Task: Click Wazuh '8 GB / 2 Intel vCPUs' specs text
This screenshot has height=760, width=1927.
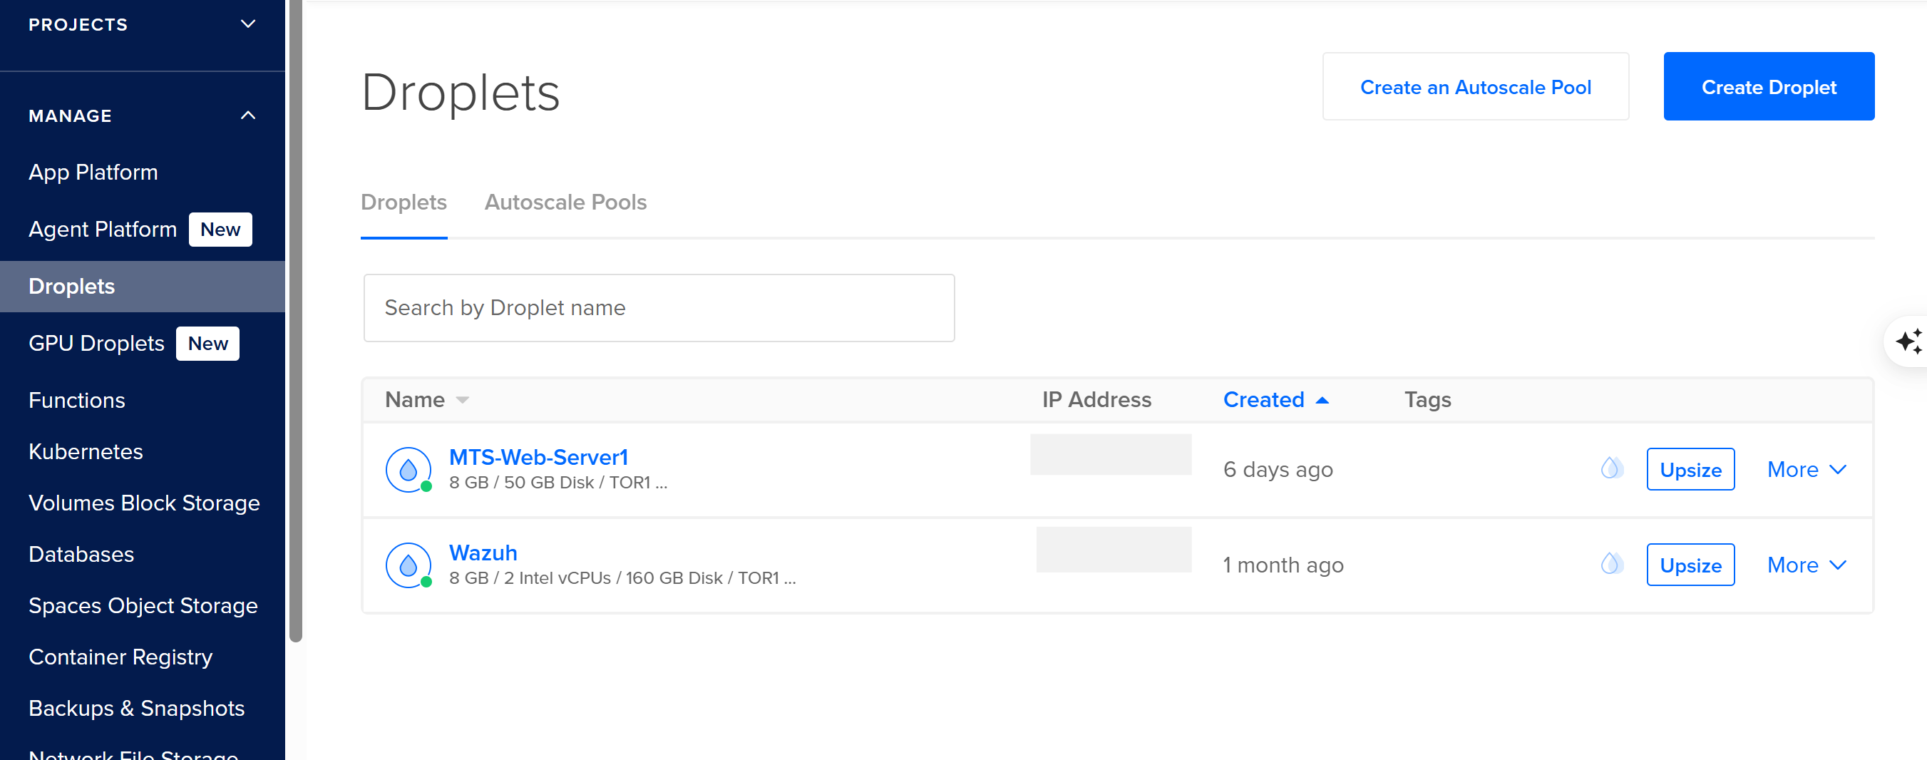Action: pyautogui.click(x=622, y=579)
